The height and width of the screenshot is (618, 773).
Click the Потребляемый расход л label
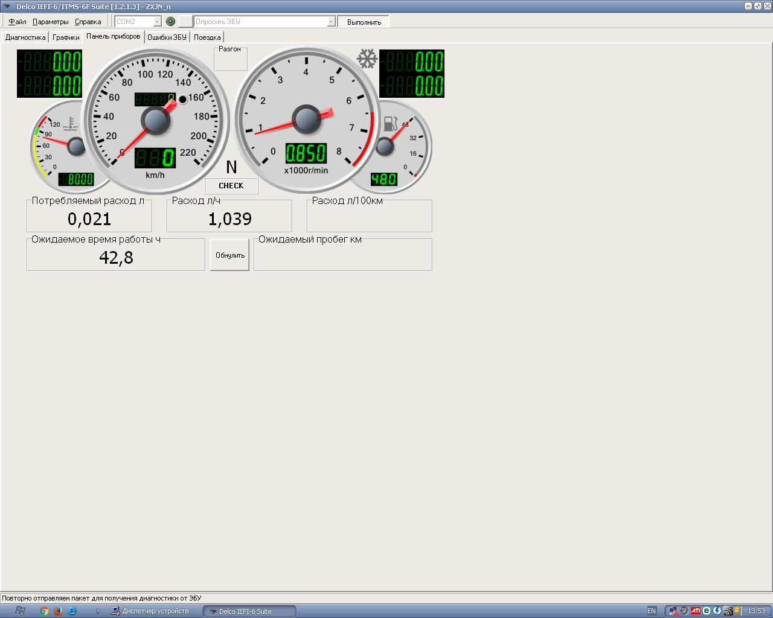pos(88,201)
